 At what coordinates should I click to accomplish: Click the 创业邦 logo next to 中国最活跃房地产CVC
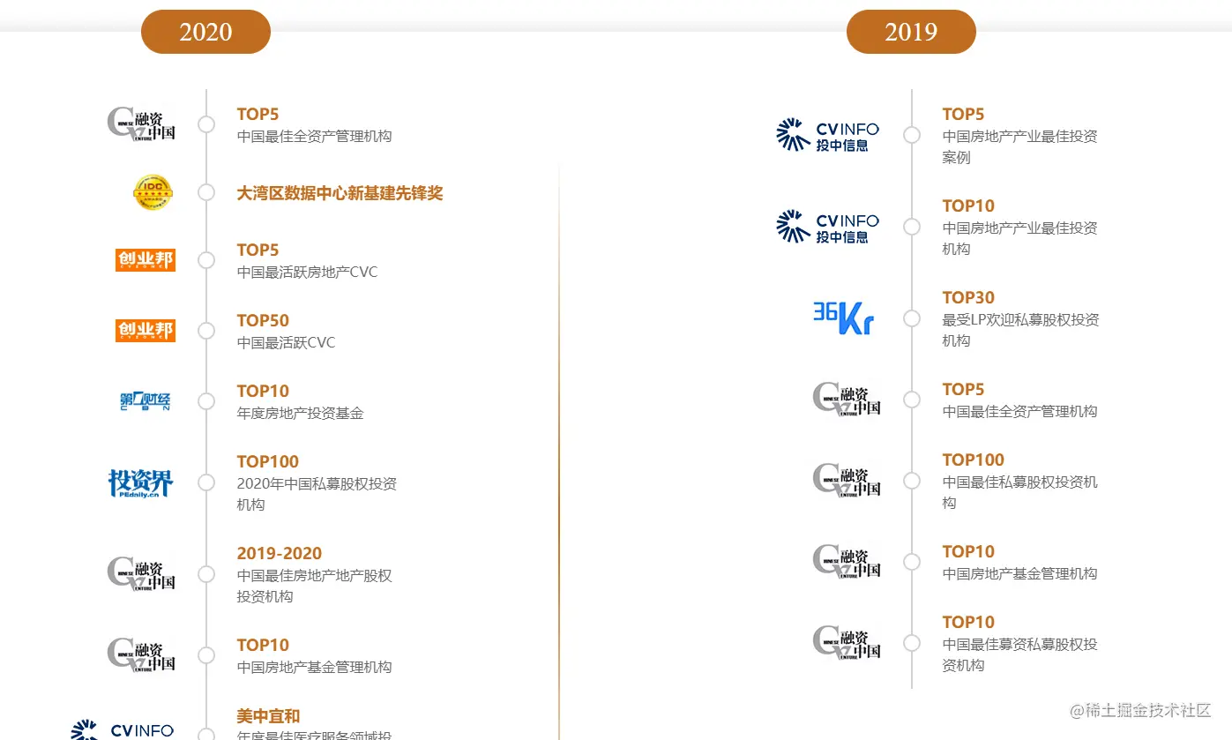click(x=146, y=260)
